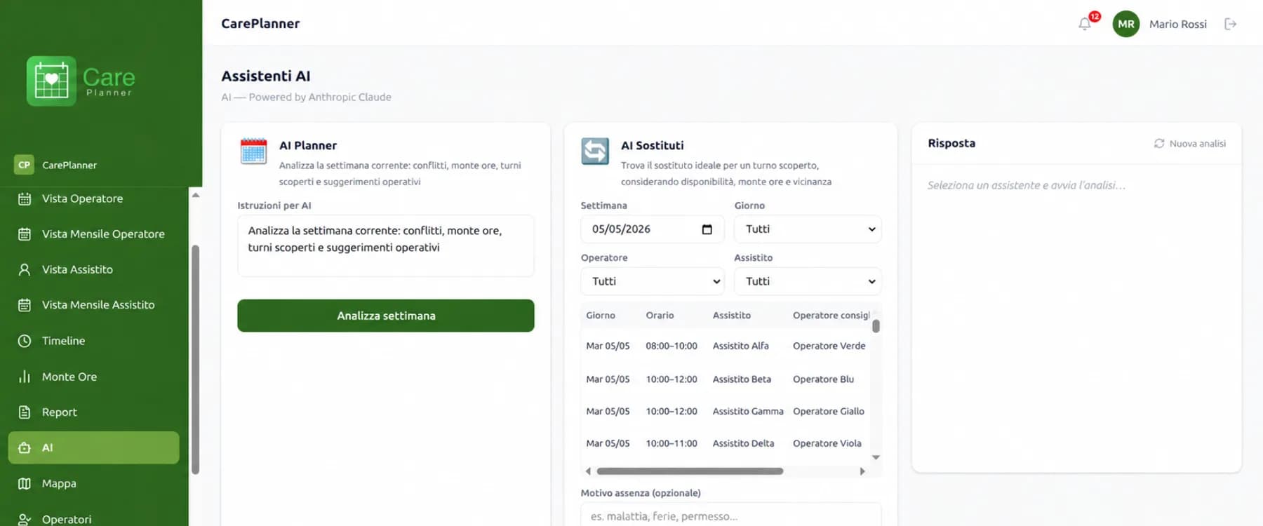Click the Motivo assenza input field

click(730, 515)
